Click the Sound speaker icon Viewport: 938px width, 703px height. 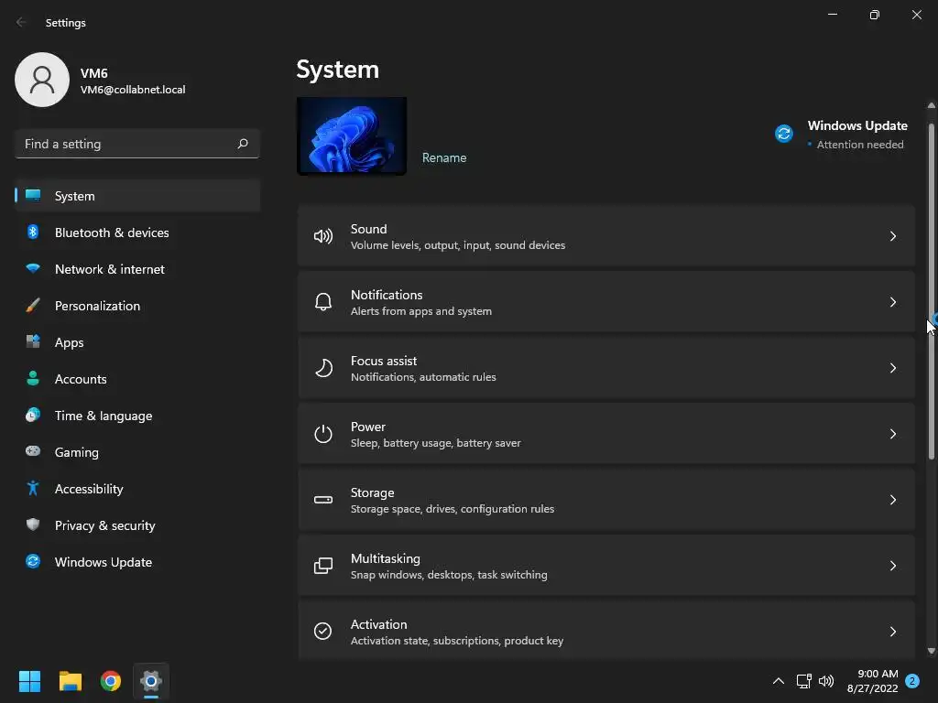323,236
